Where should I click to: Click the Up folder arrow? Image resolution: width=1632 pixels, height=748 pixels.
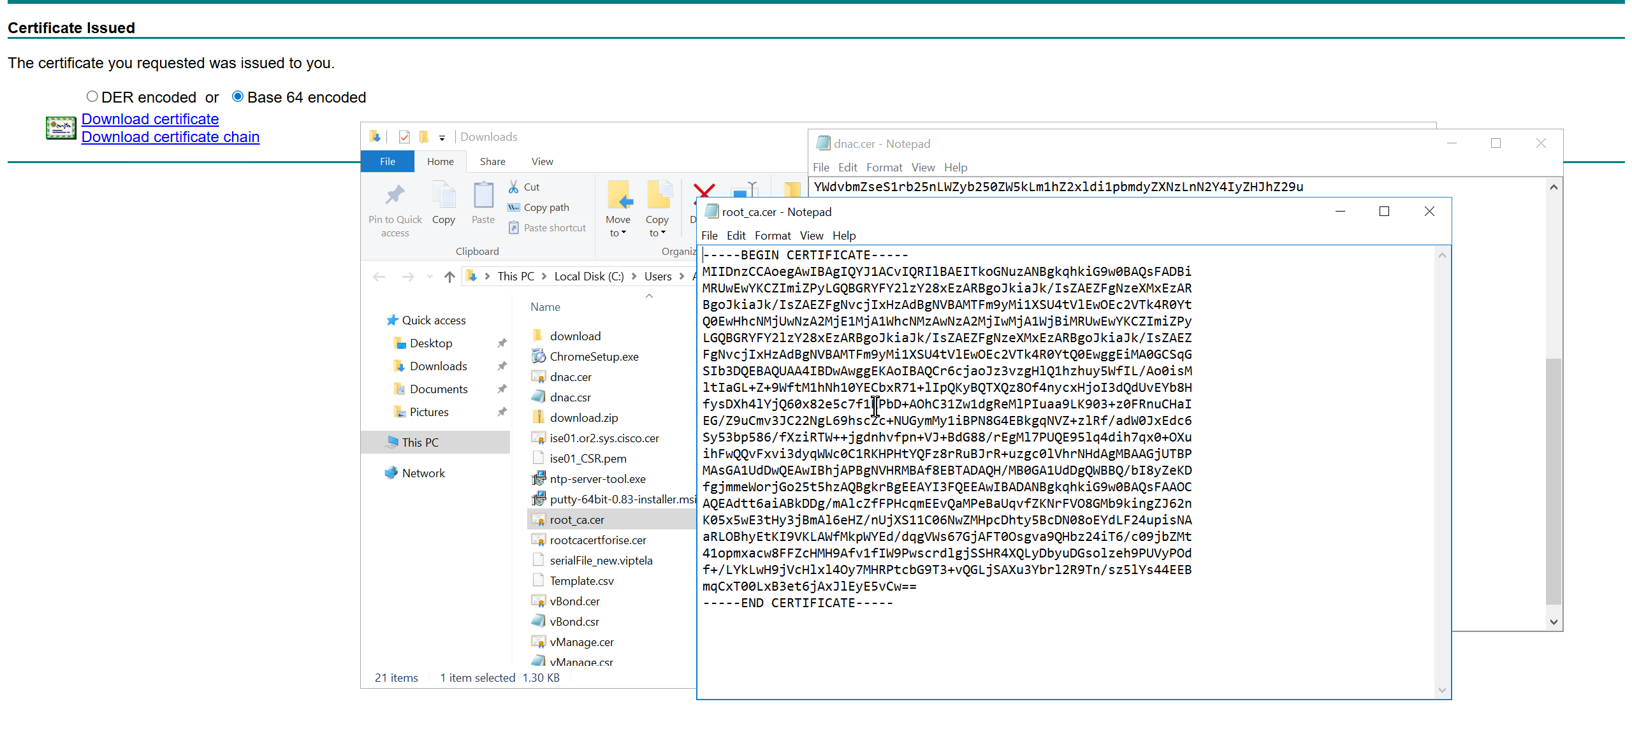(x=449, y=277)
